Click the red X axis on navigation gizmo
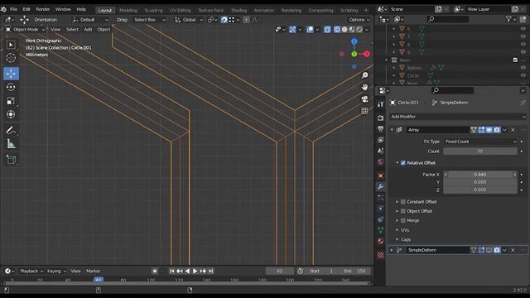 pyautogui.click(x=367, y=54)
